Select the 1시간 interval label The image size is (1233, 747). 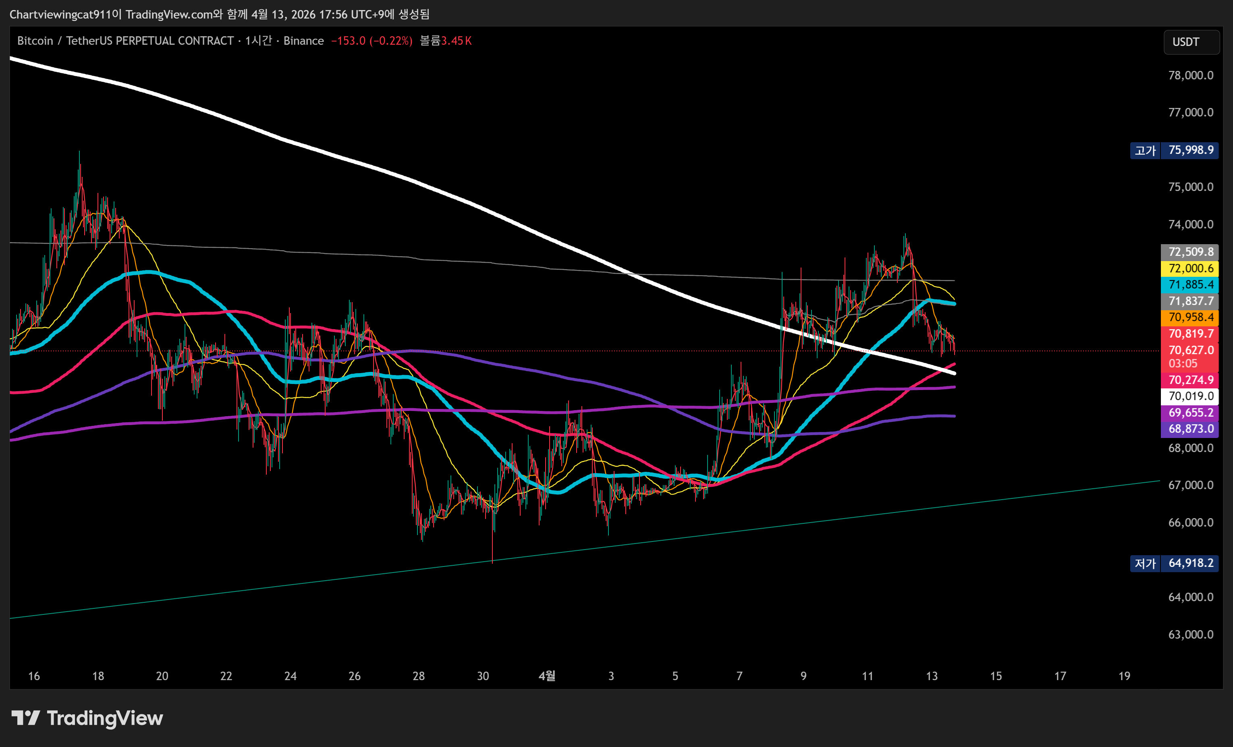coord(258,41)
